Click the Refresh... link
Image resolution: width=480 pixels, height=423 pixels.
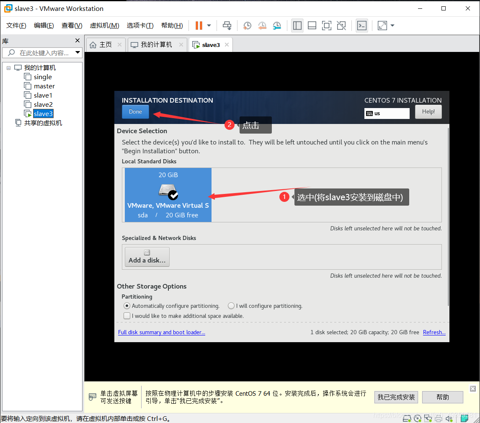434,332
